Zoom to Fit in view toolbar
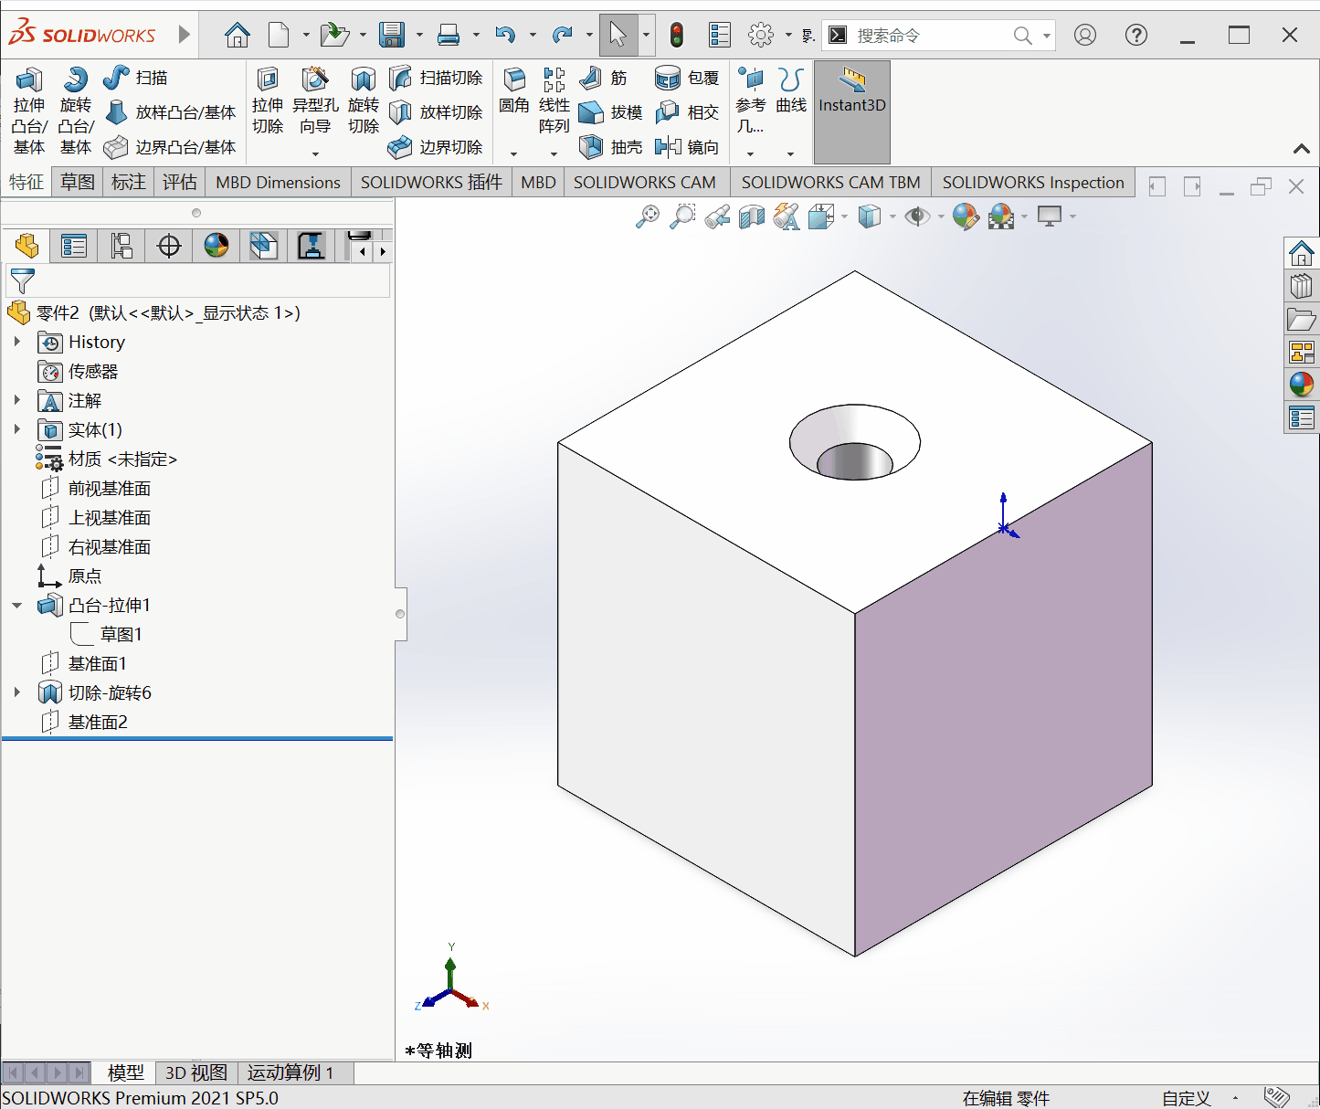Image resolution: width=1320 pixels, height=1109 pixels. (x=648, y=217)
